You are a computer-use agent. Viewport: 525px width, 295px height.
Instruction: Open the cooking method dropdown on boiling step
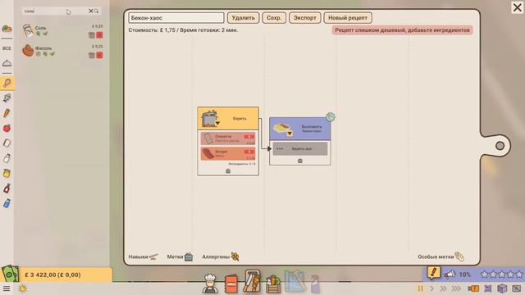(217, 124)
